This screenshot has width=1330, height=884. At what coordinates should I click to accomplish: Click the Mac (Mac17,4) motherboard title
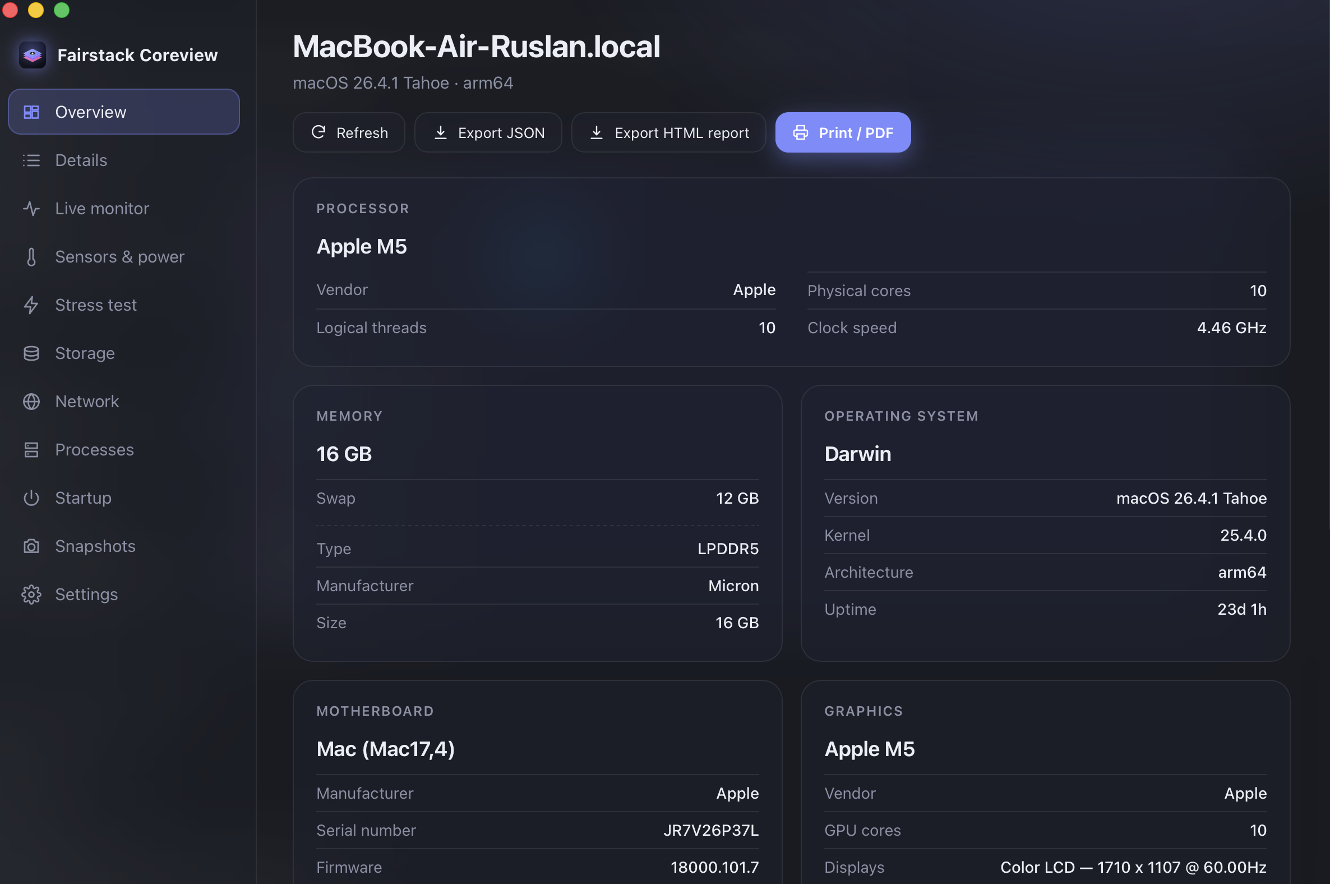point(385,749)
